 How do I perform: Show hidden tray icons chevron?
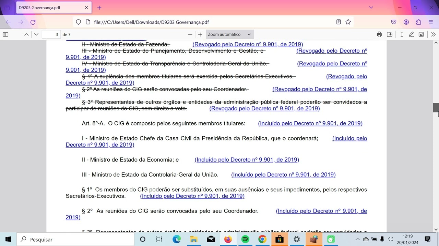(357, 240)
